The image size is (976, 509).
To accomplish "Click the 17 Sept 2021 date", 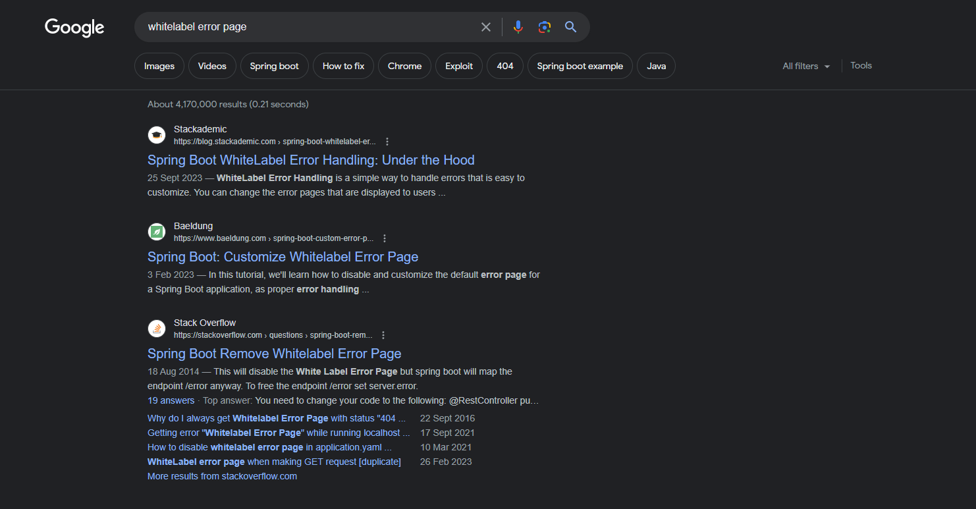I will [x=447, y=433].
